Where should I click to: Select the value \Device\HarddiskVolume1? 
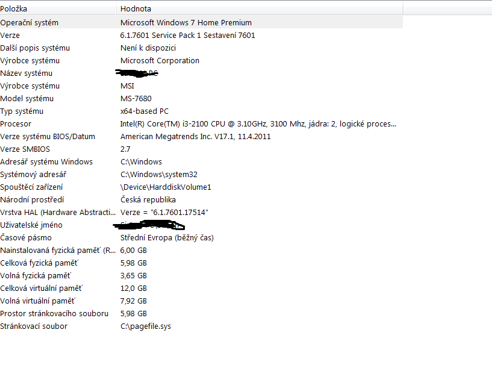tap(166, 187)
